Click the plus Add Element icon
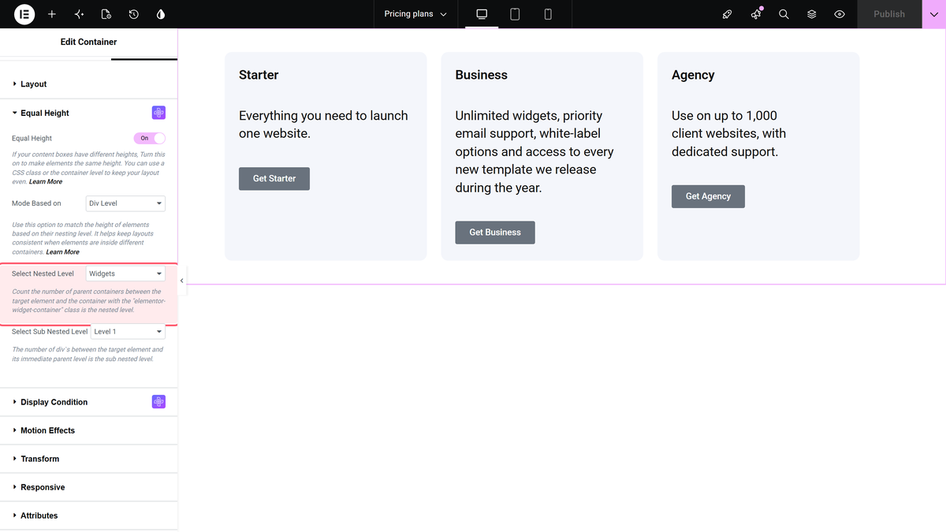Image resolution: width=946 pixels, height=532 pixels. [52, 14]
